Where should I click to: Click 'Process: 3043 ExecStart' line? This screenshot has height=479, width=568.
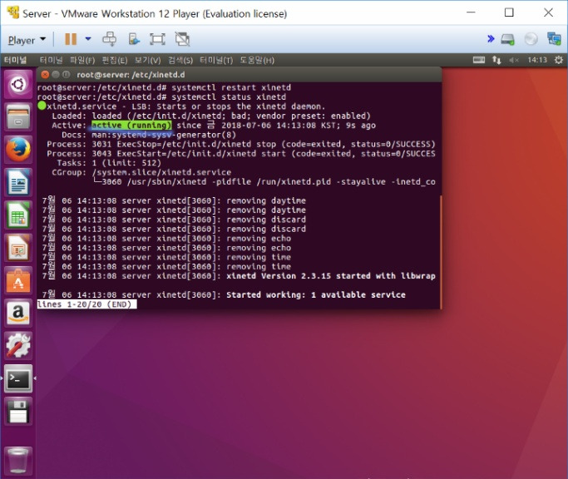[x=241, y=154]
